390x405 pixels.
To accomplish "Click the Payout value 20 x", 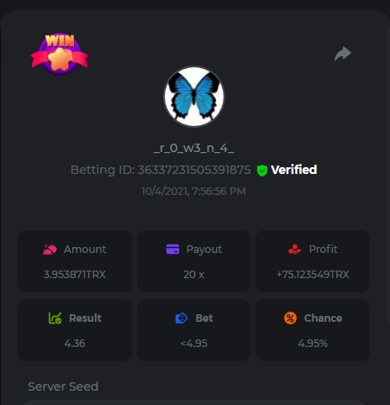I will coord(193,275).
